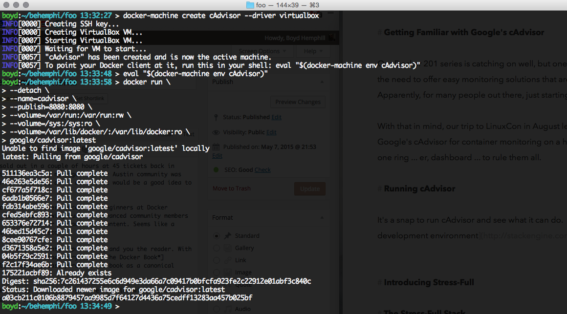
Task: Edit the post Status: Published setting
Action: point(276,117)
